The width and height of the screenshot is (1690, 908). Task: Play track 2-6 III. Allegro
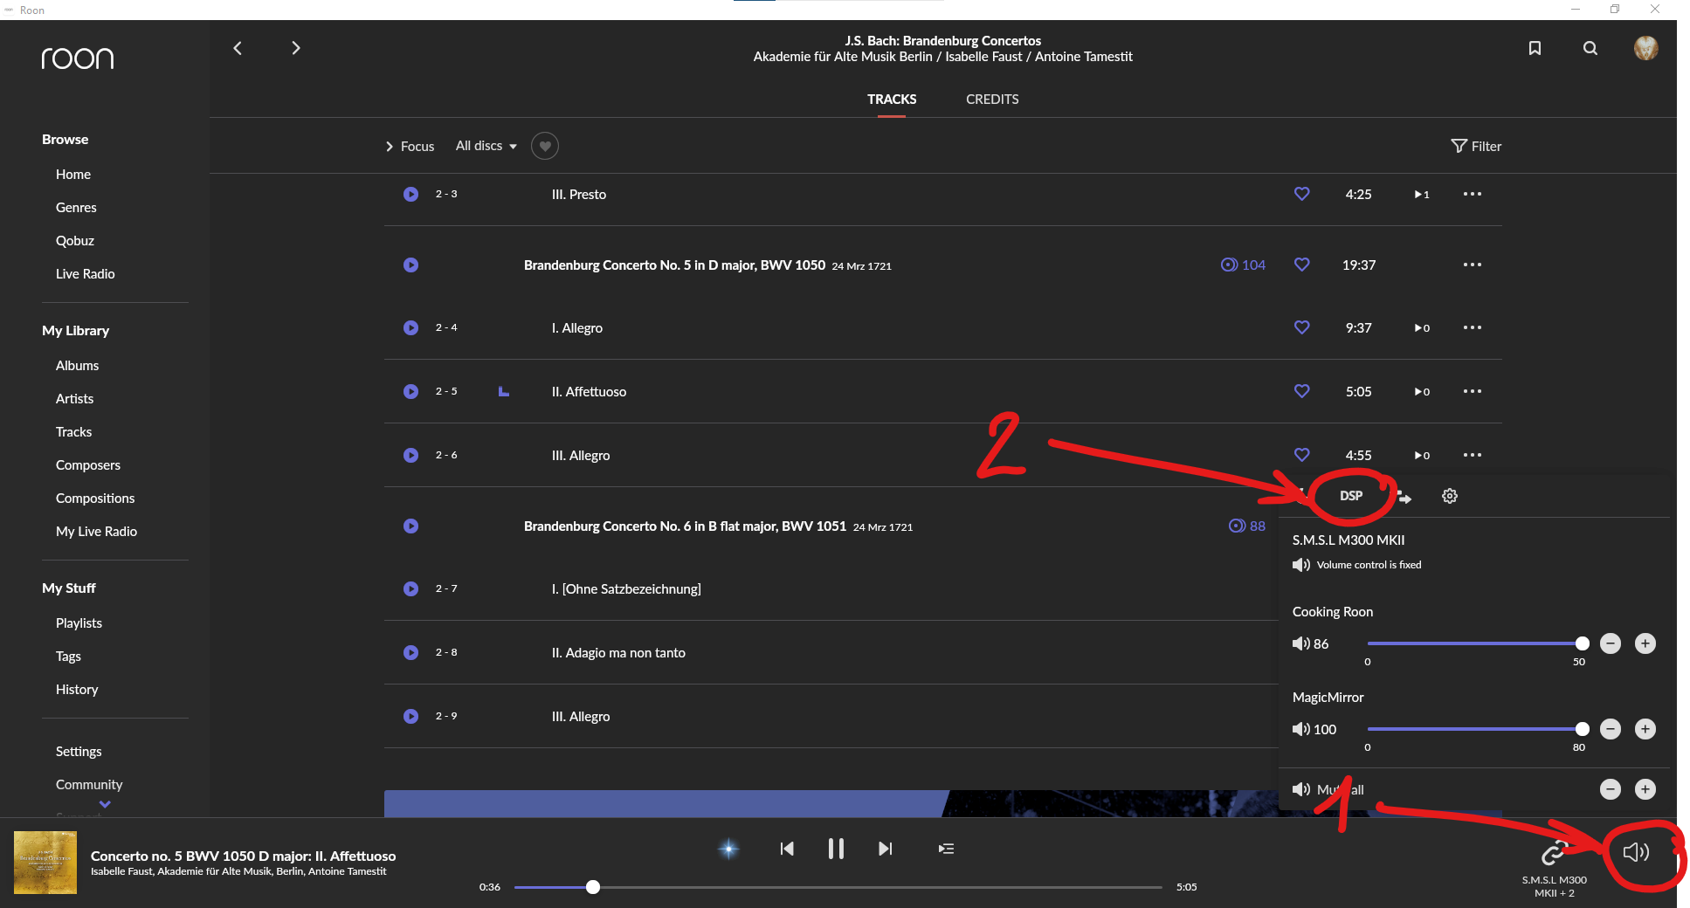click(410, 455)
